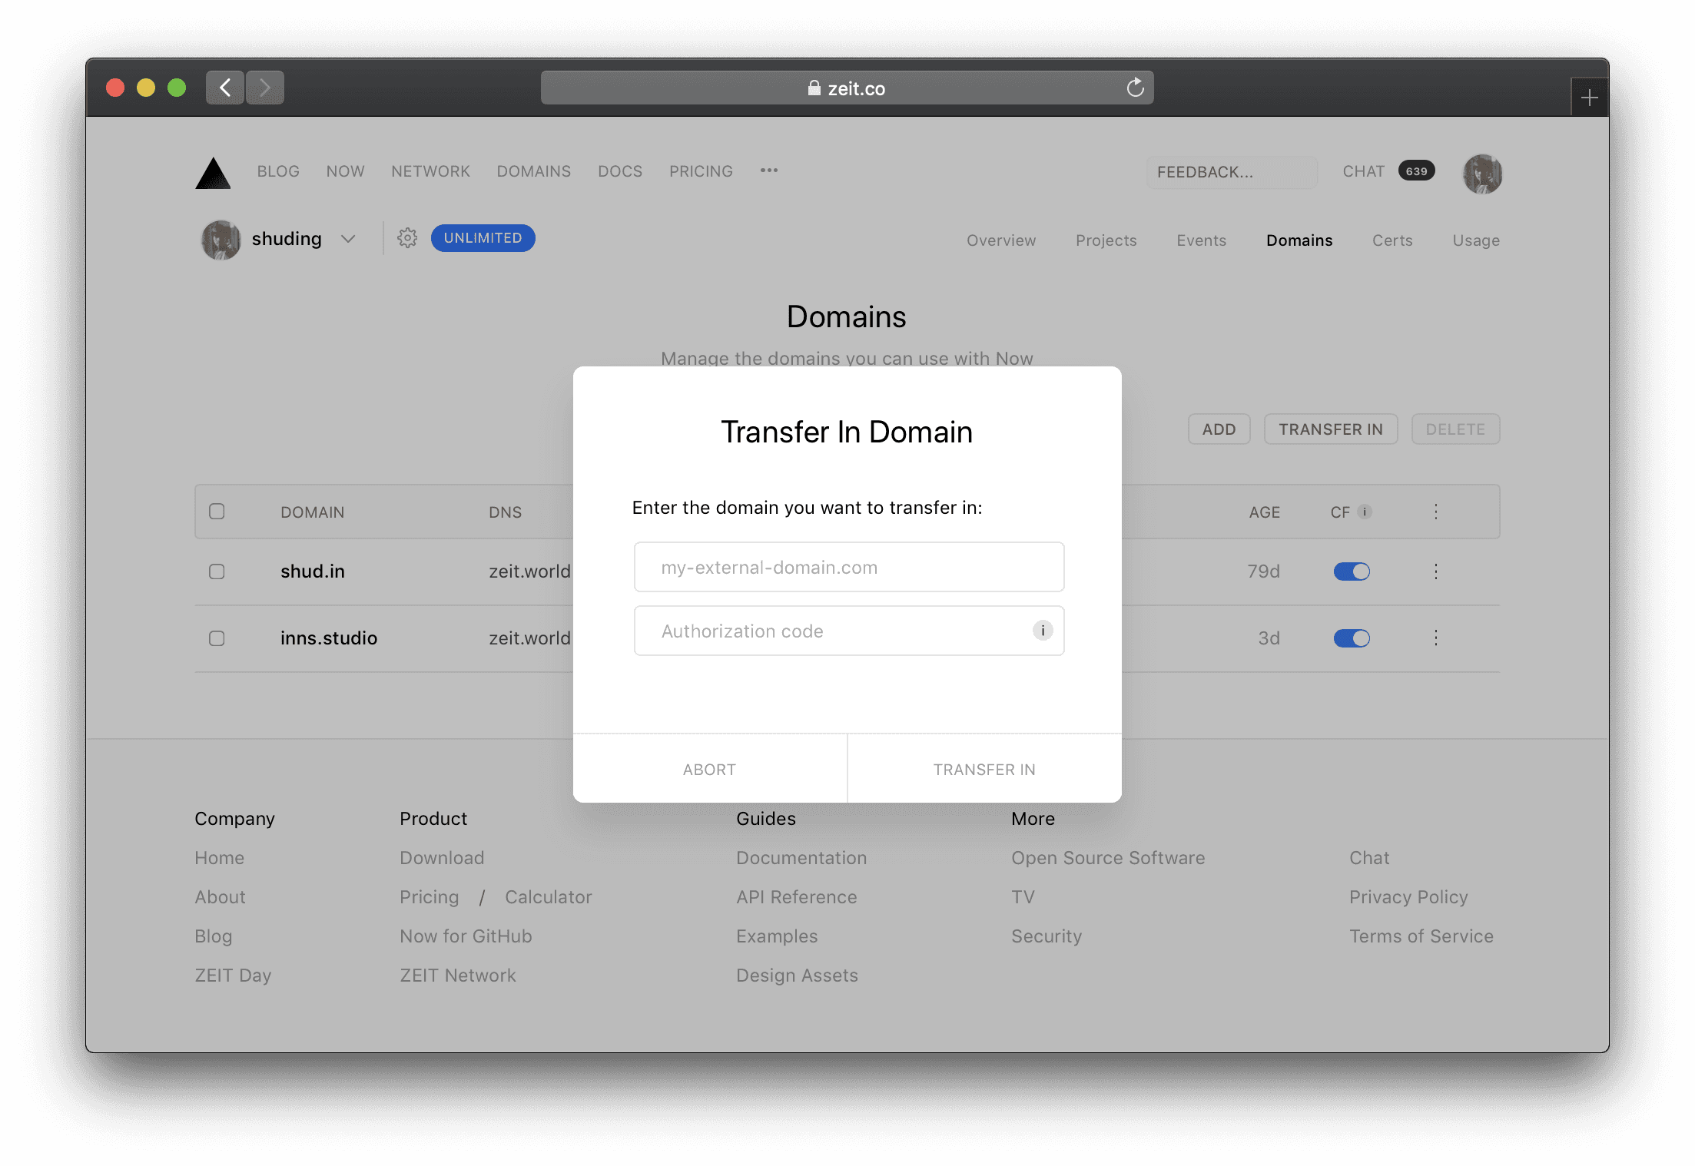Open the DOCS navigation item
1695x1166 pixels.
(620, 171)
